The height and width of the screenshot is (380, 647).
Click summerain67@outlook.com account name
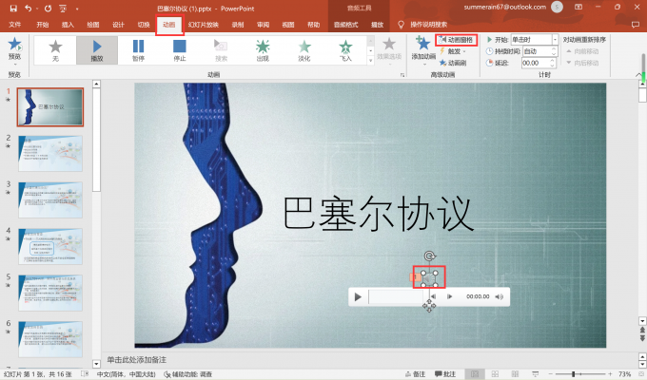(x=504, y=7)
